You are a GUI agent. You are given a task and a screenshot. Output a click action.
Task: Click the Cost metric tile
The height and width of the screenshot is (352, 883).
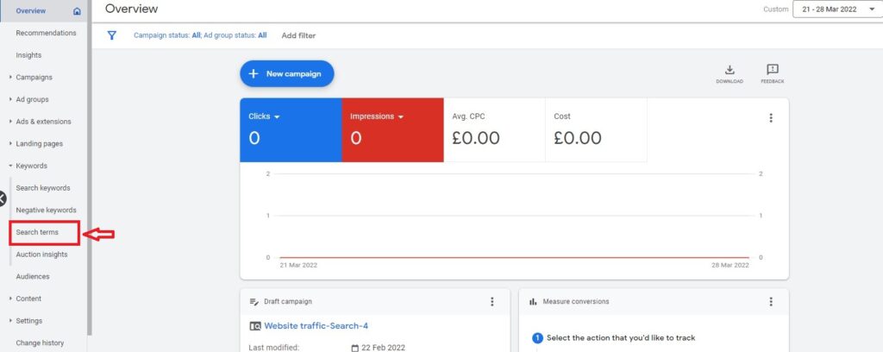(x=596, y=130)
